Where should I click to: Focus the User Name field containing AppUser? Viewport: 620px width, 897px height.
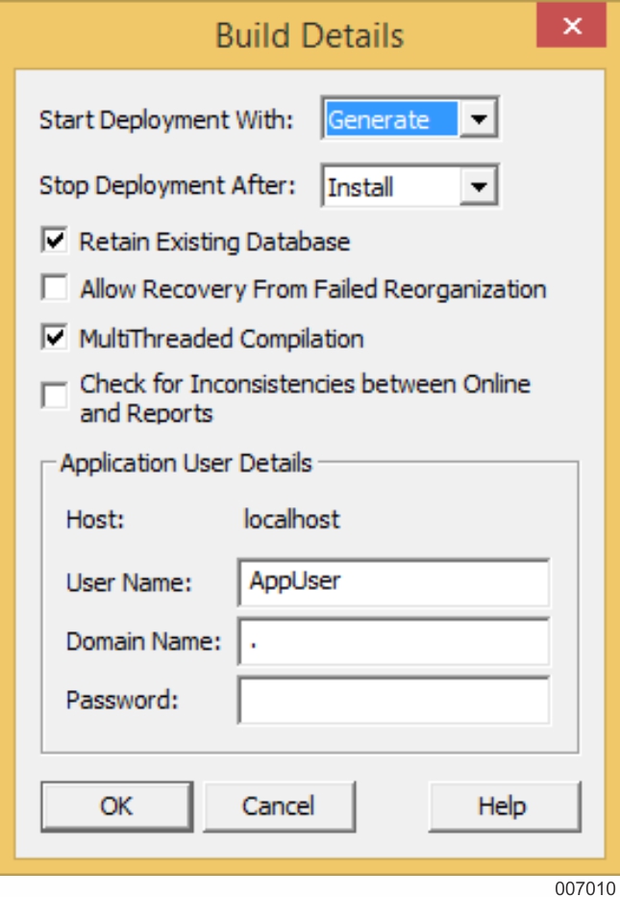394,582
